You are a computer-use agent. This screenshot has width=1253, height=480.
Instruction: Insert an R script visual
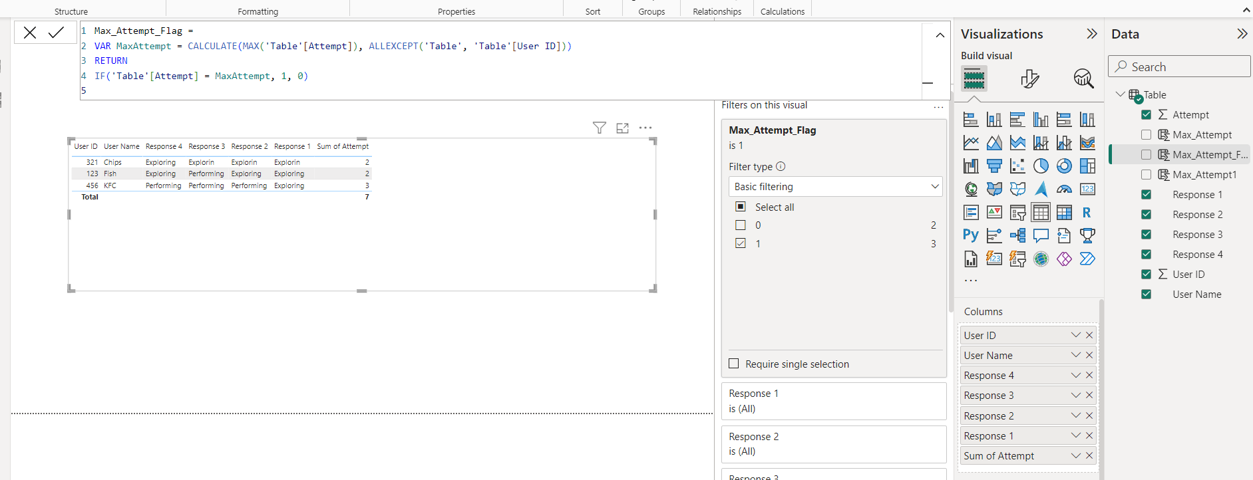(x=1087, y=212)
